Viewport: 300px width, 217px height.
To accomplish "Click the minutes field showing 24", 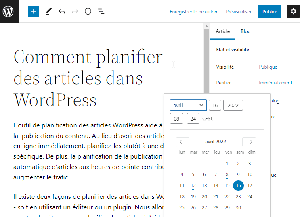I will click(193, 119).
